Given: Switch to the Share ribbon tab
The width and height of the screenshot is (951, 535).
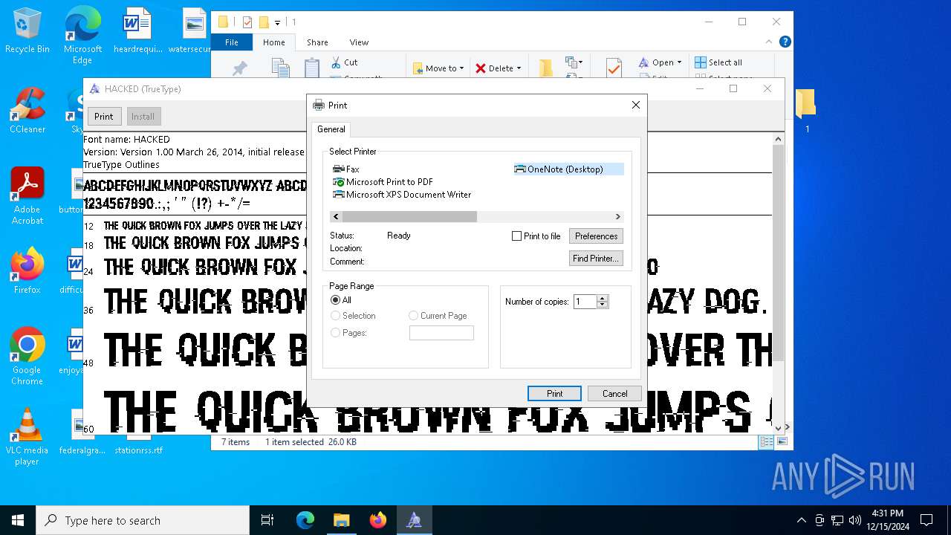Looking at the screenshot, I should (x=317, y=42).
